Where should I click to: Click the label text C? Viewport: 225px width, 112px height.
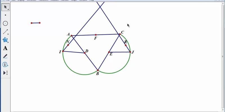[x=122, y=32]
